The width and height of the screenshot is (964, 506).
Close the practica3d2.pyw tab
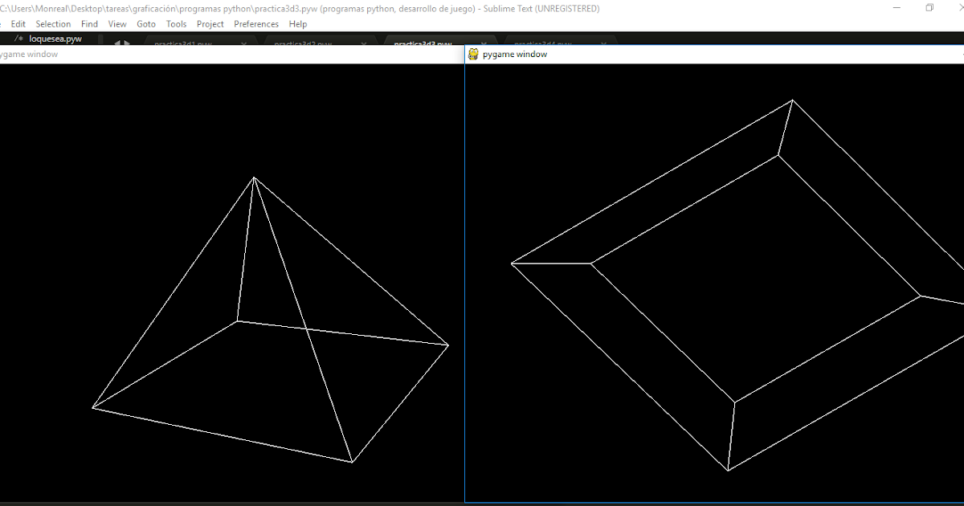coord(364,44)
